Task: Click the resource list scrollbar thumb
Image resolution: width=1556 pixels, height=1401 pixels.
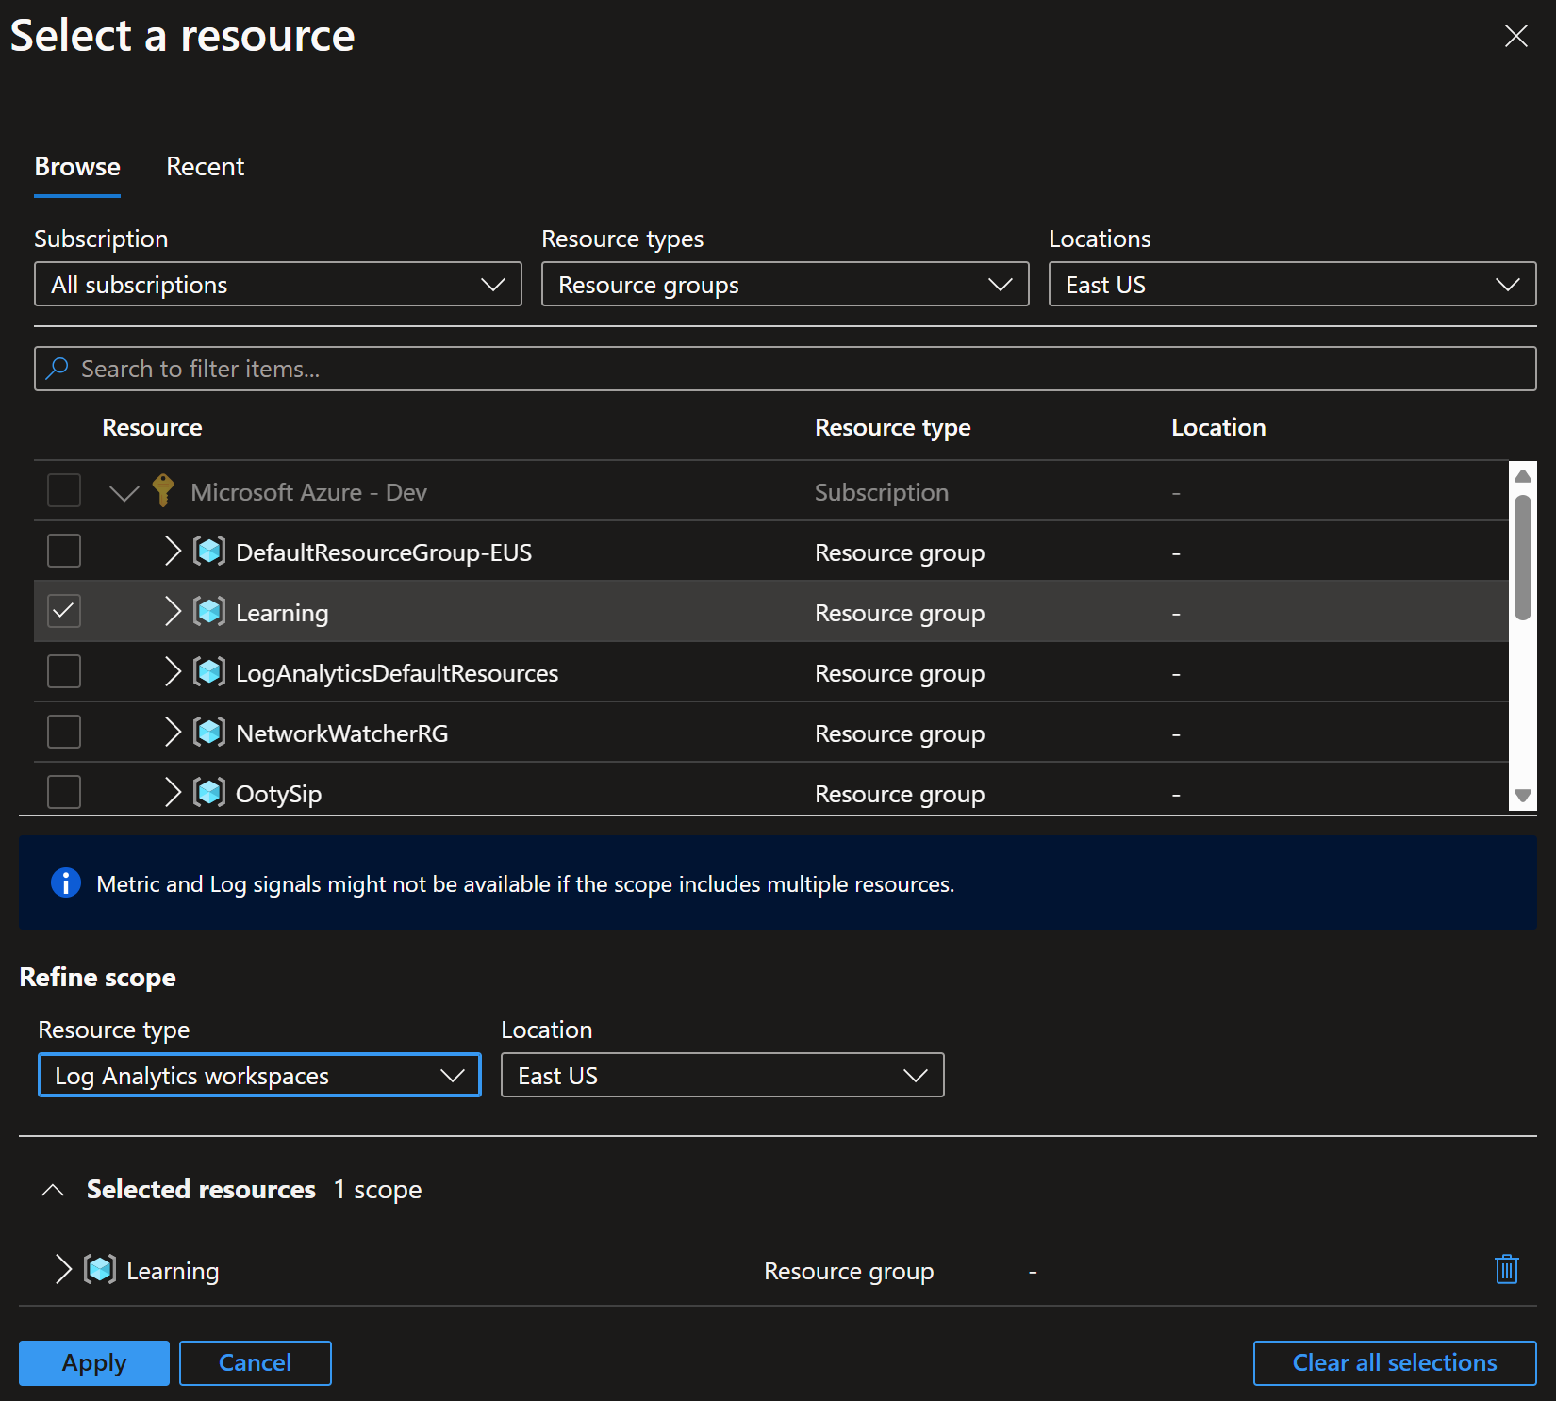Action: [1523, 556]
